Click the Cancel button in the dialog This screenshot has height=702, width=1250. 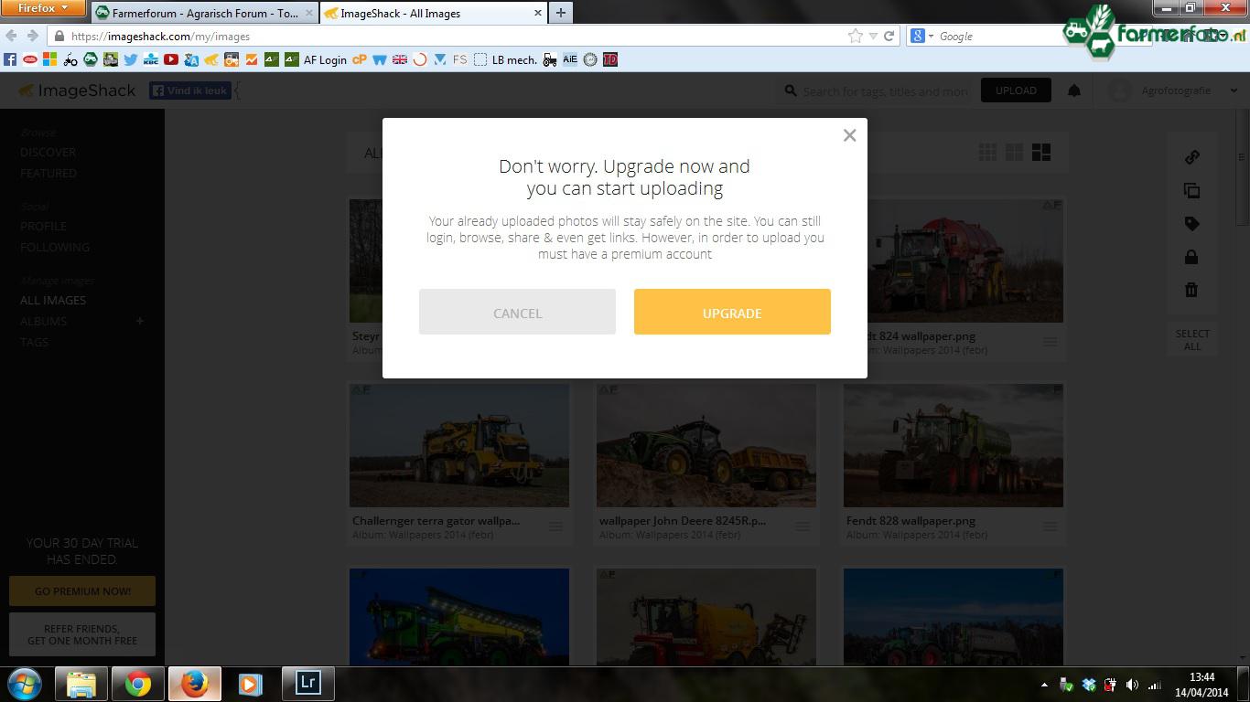[517, 313]
